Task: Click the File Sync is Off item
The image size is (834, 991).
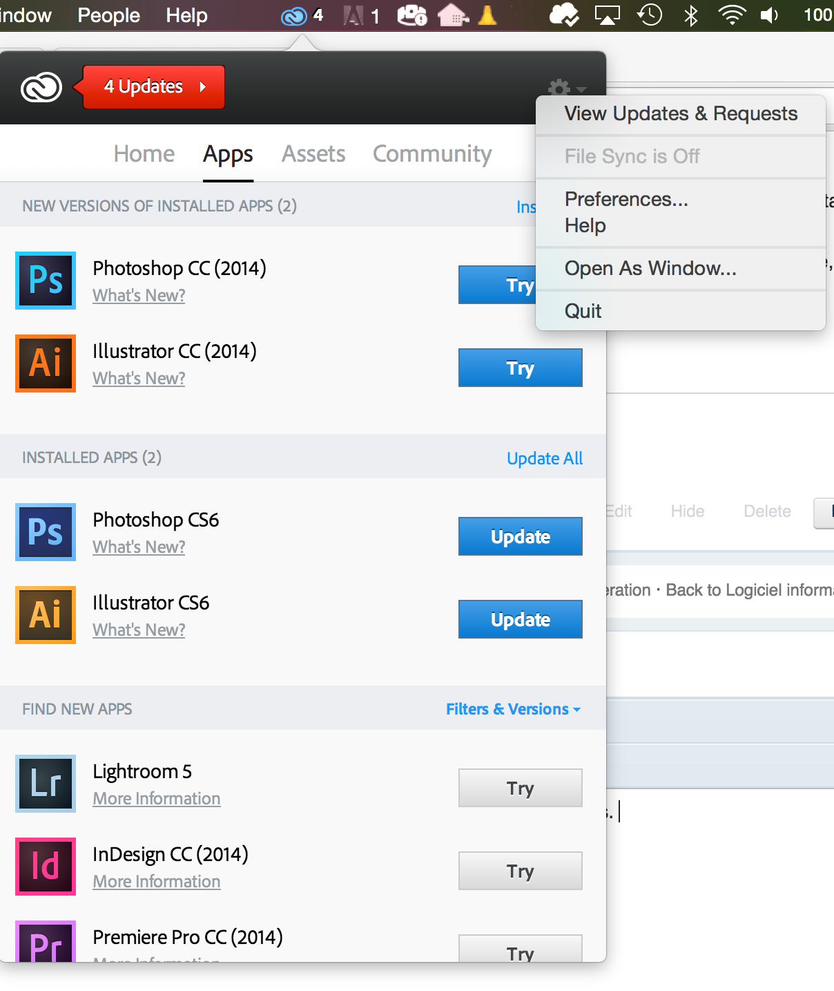Action: pyautogui.click(x=681, y=156)
